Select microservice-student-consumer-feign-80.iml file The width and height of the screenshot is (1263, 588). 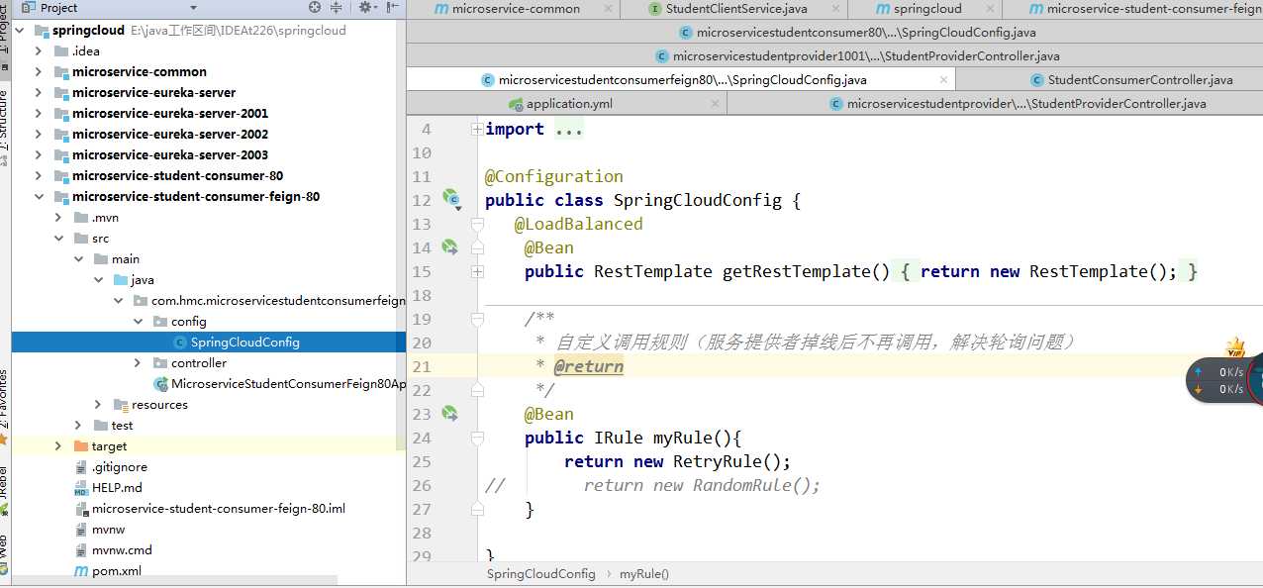[x=210, y=509]
